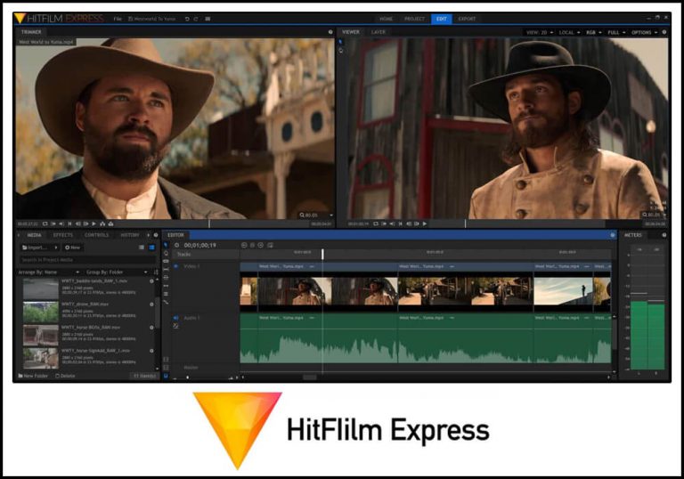Toggle loop playback in the Viewer
684x479 pixels.
pos(376,223)
